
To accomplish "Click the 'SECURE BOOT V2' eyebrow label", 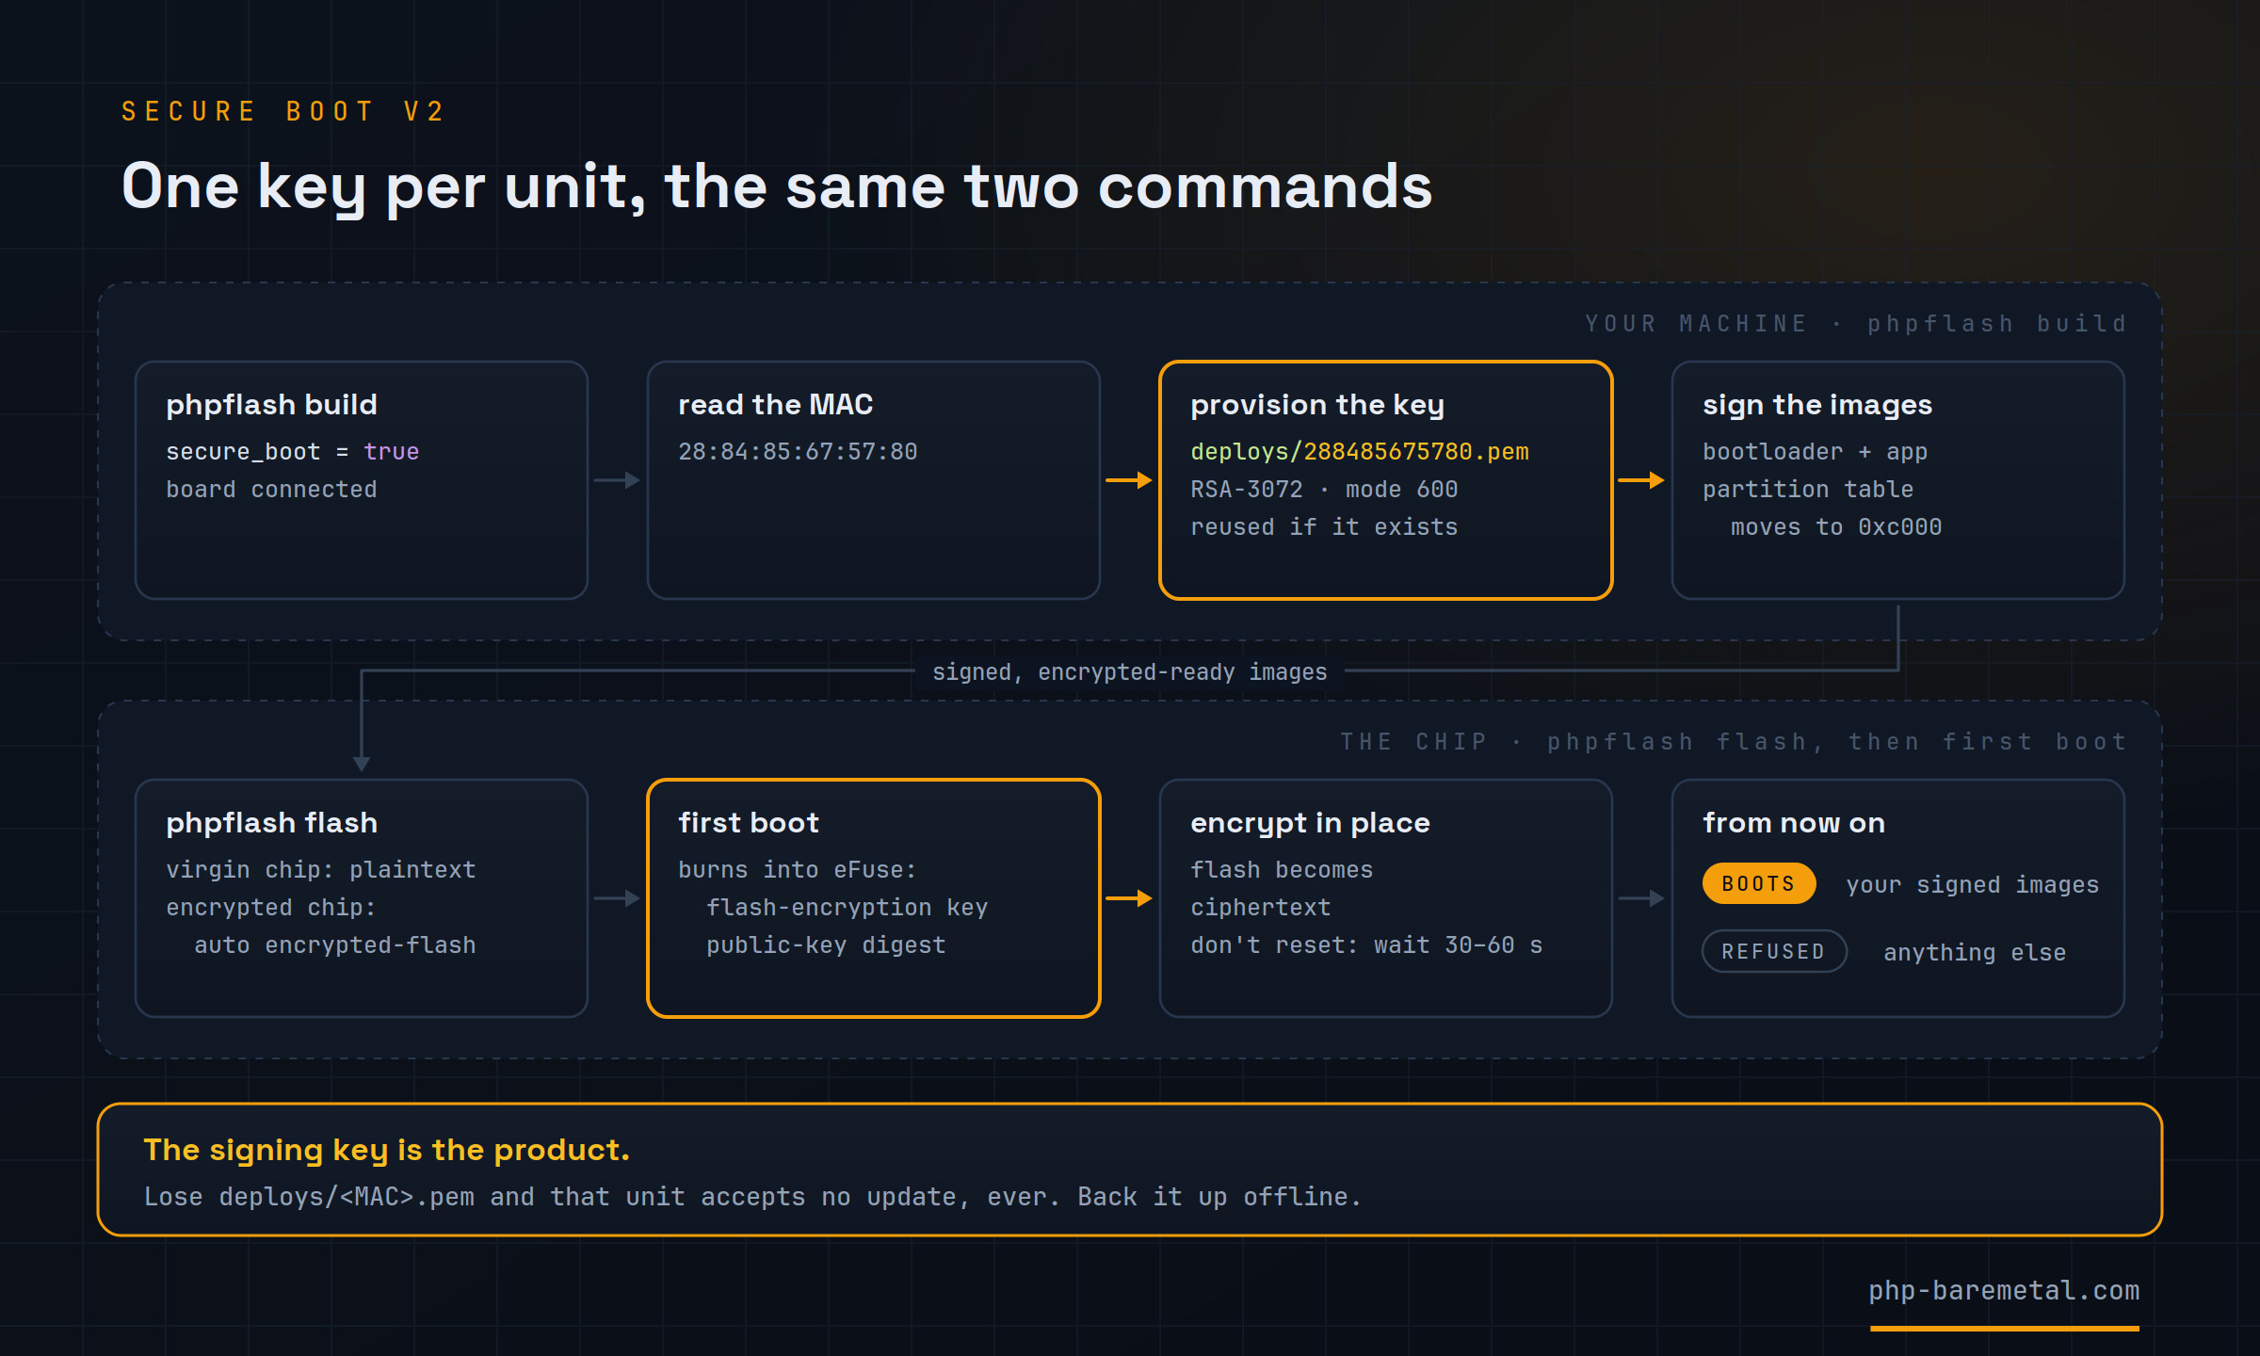I will pos(282,112).
